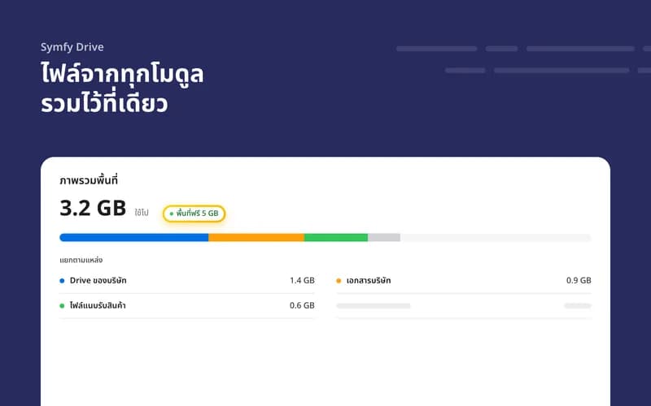The width and height of the screenshot is (651, 406).
Task: Click the blue Drive ของบริษัท bar segment
Action: click(134, 237)
